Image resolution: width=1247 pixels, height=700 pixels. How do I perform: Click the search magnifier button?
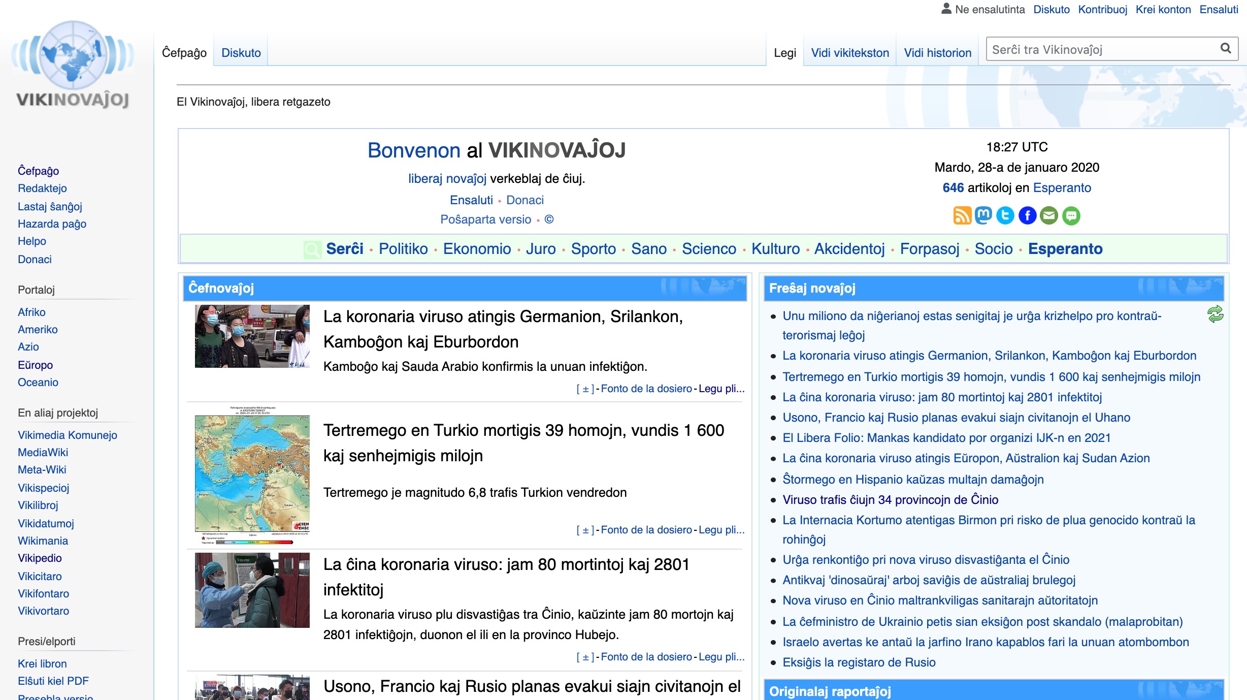[x=1226, y=49]
